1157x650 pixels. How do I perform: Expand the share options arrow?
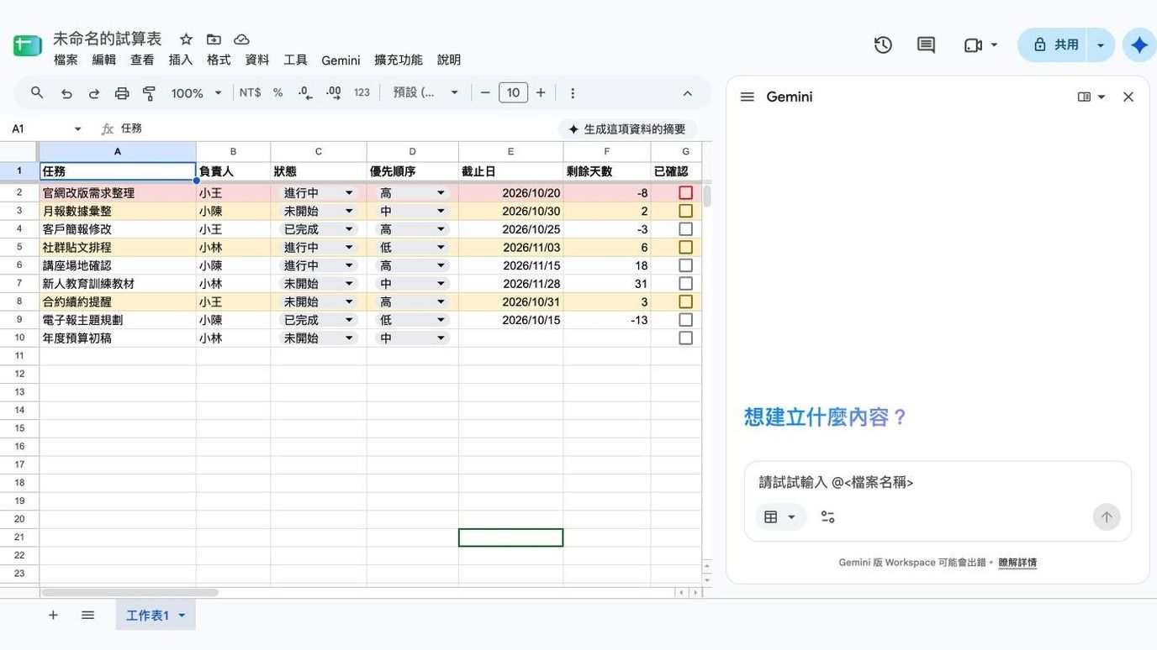1101,45
